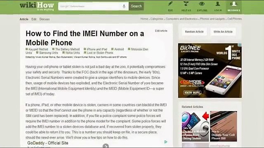This screenshot has width=264, height=148.
Task: Open Cell Phones breadcrumb link
Action: click(x=235, y=19)
